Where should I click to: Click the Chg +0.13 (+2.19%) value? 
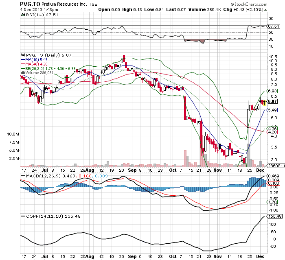pyautogui.click(x=243, y=10)
